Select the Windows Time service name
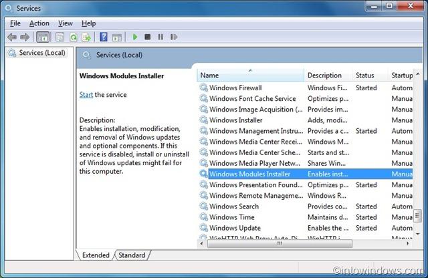Viewport: 428px width, 278px height. tap(232, 217)
